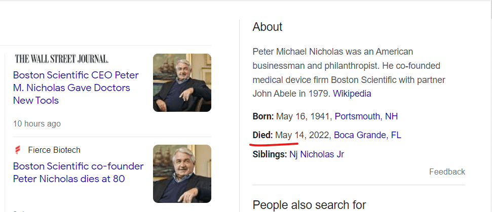Screen dimensions: 492x212
Task: Open the WSJ headline about Boston Scientific CEO
Action: (x=75, y=88)
